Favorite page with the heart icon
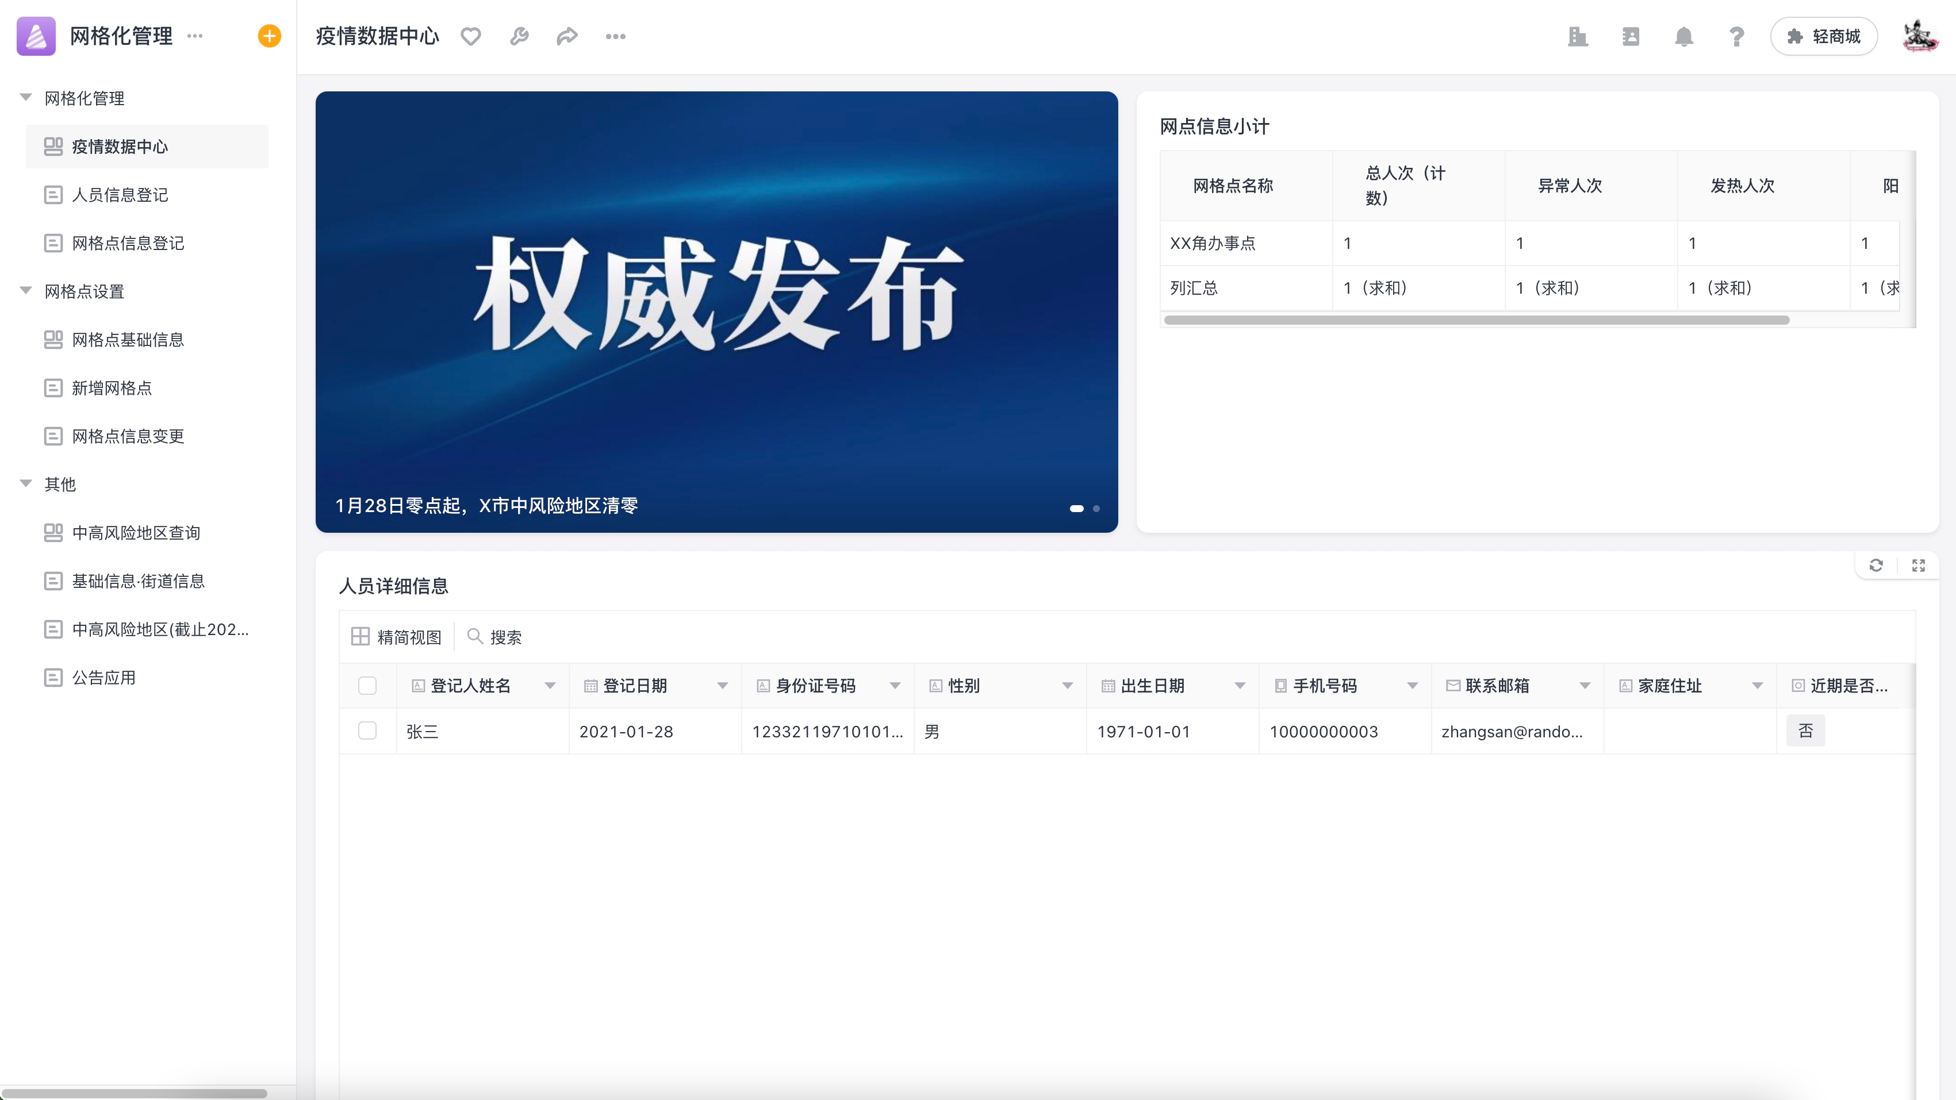The width and height of the screenshot is (1956, 1100). [x=471, y=36]
